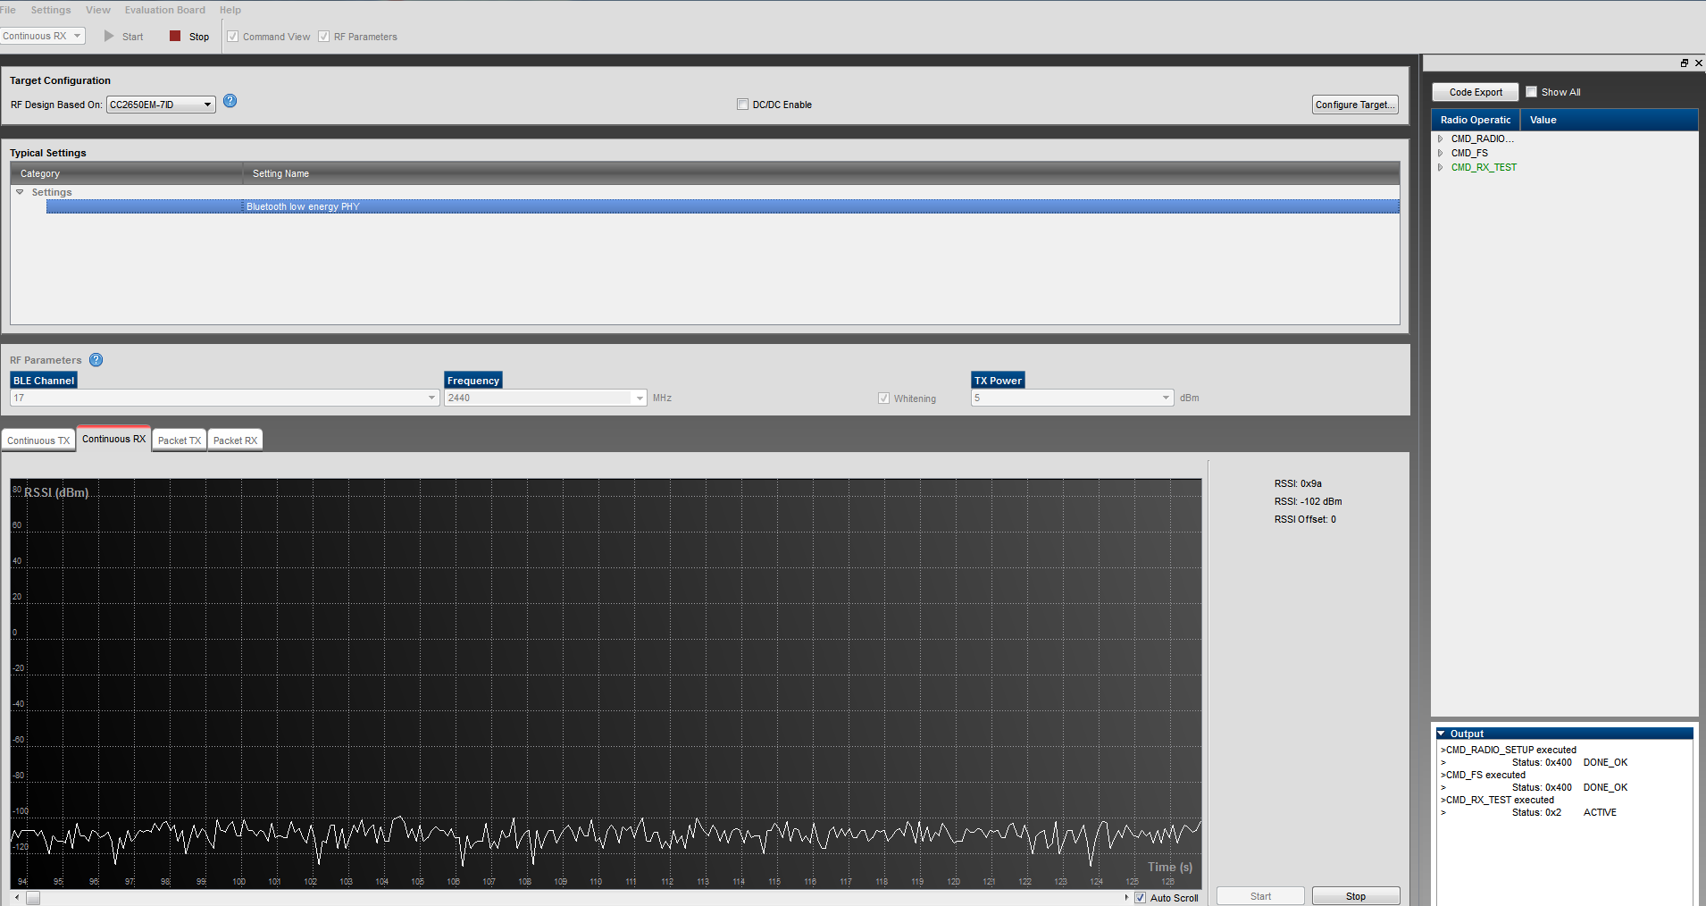Switch to the Continuous TX tab
Screen dimensions: 1706x906
tap(38, 440)
